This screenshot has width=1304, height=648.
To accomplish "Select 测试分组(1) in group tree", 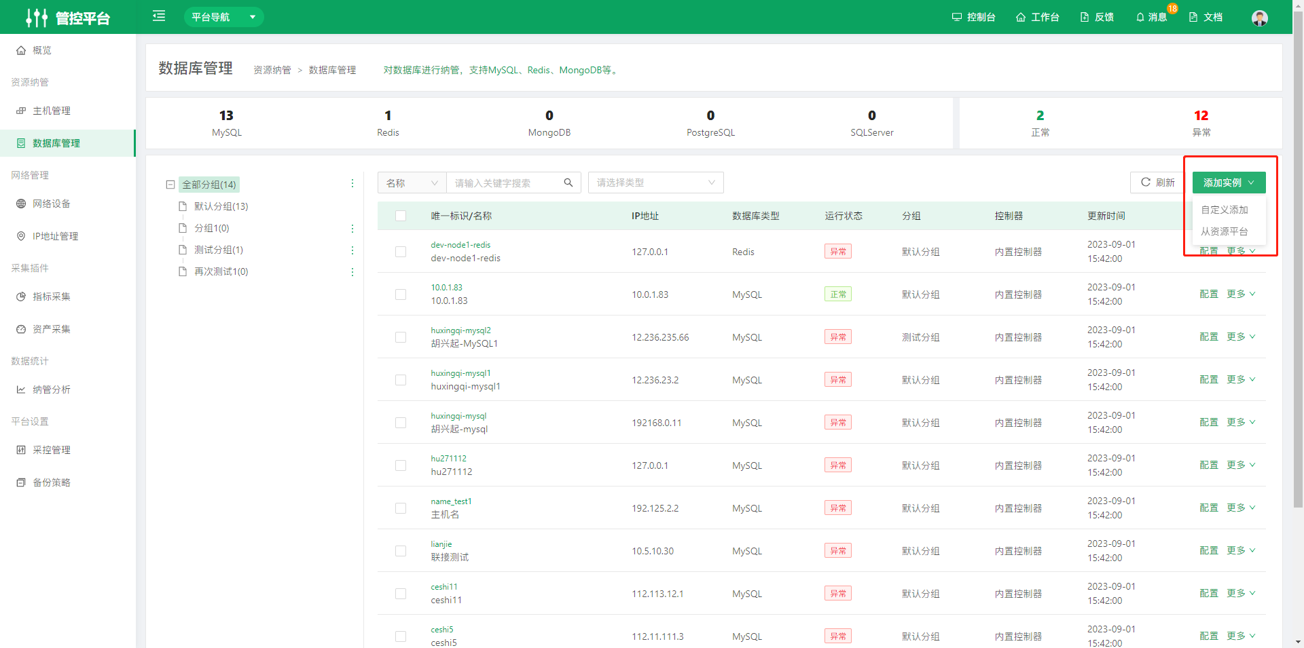I will click(218, 250).
